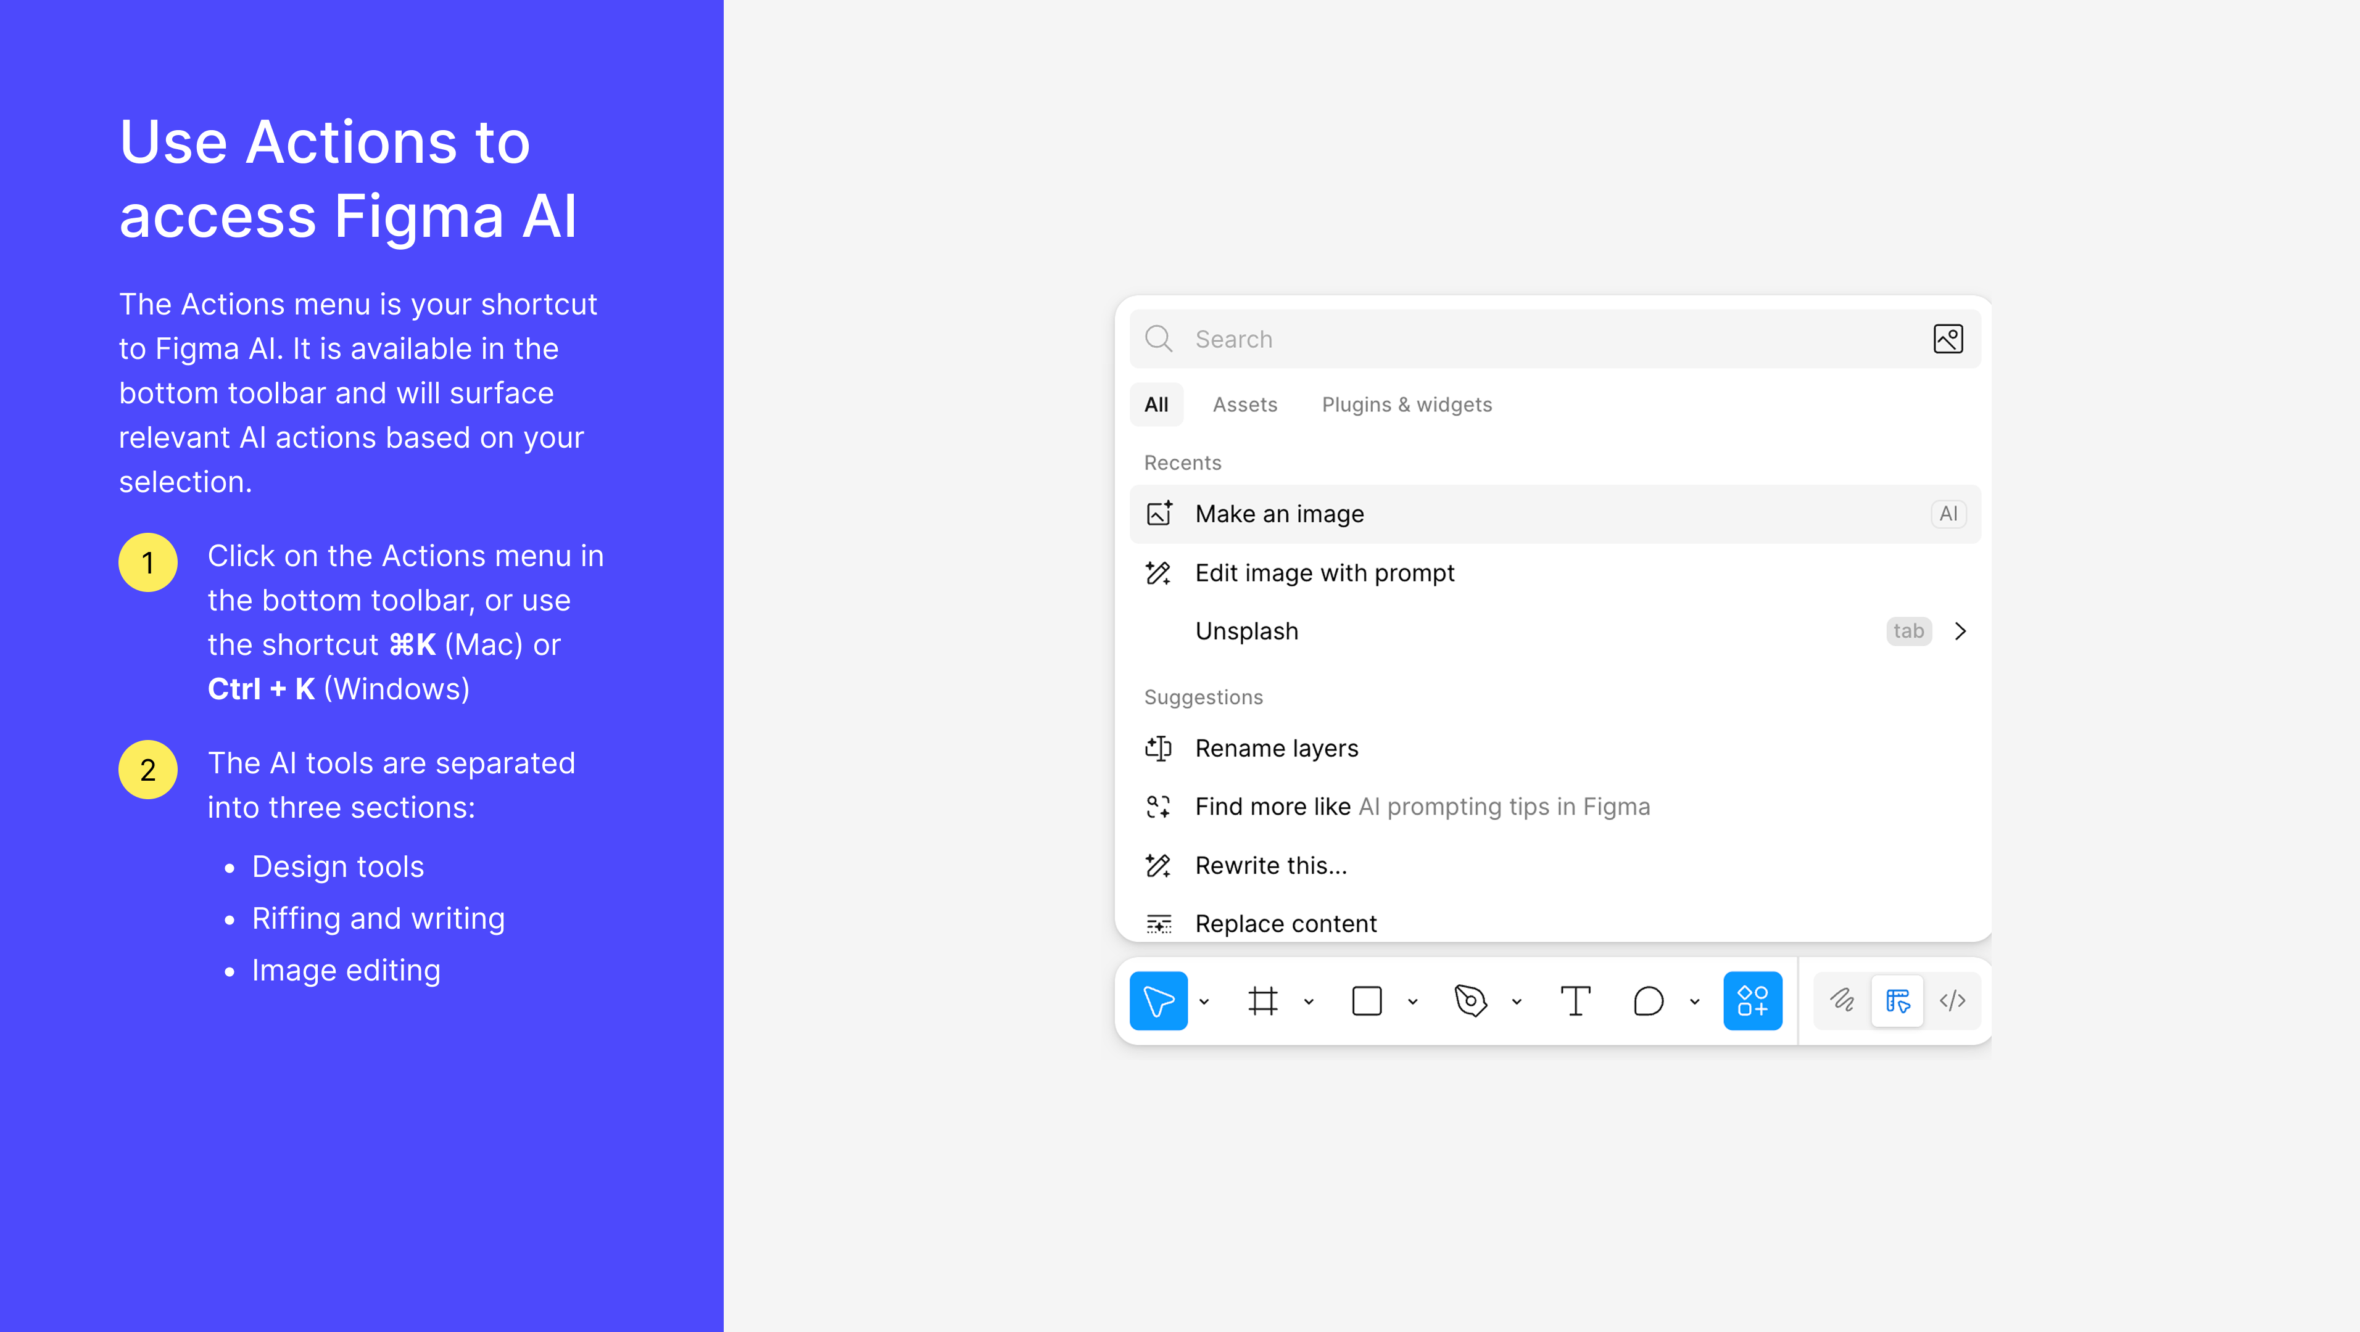Expand the Comment tool options arrow

coord(1695,1001)
